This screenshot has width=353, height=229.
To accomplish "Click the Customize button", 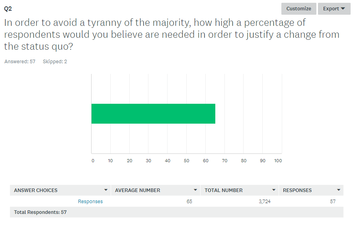I will [x=298, y=9].
